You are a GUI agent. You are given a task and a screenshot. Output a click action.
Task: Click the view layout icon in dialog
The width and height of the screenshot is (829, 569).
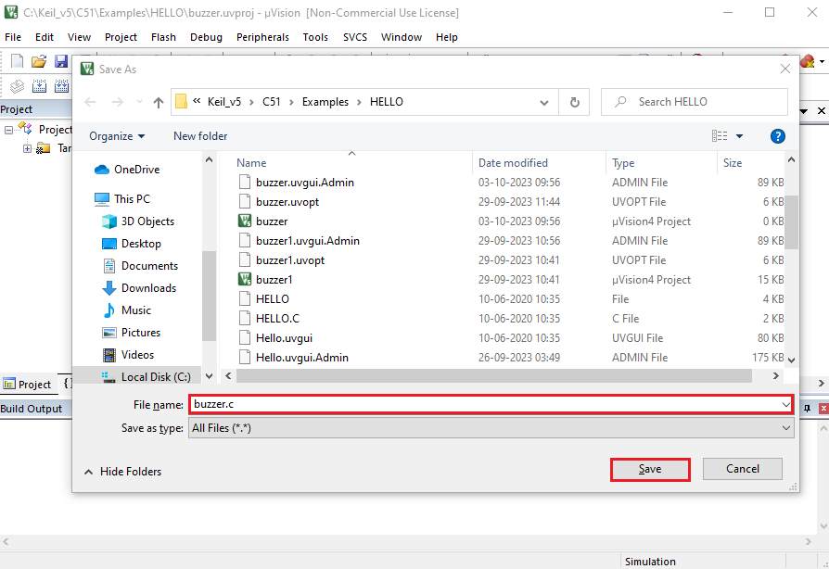click(720, 136)
